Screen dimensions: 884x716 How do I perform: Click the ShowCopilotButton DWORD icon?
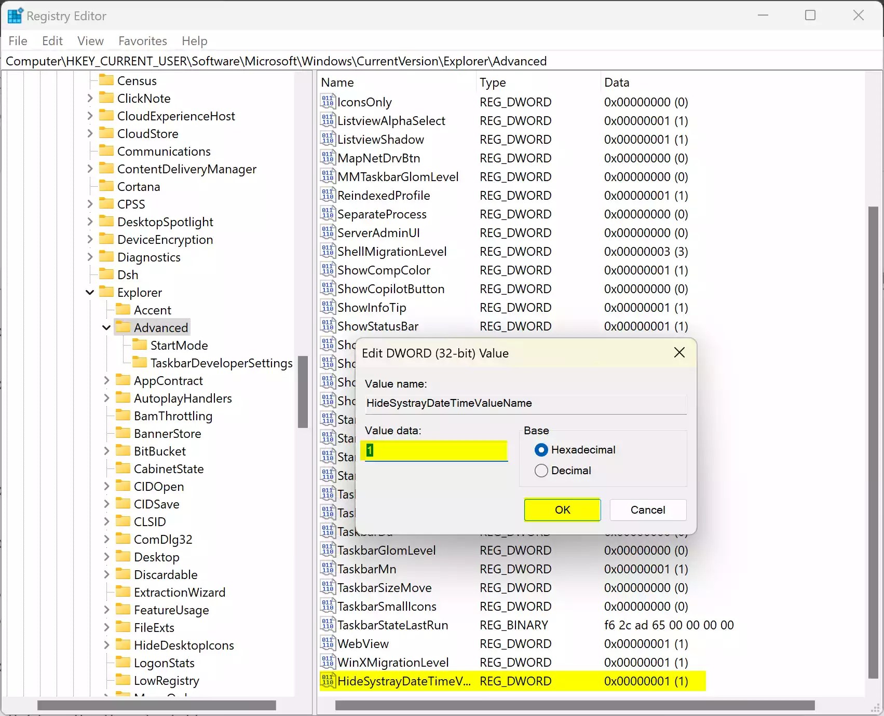pos(328,289)
